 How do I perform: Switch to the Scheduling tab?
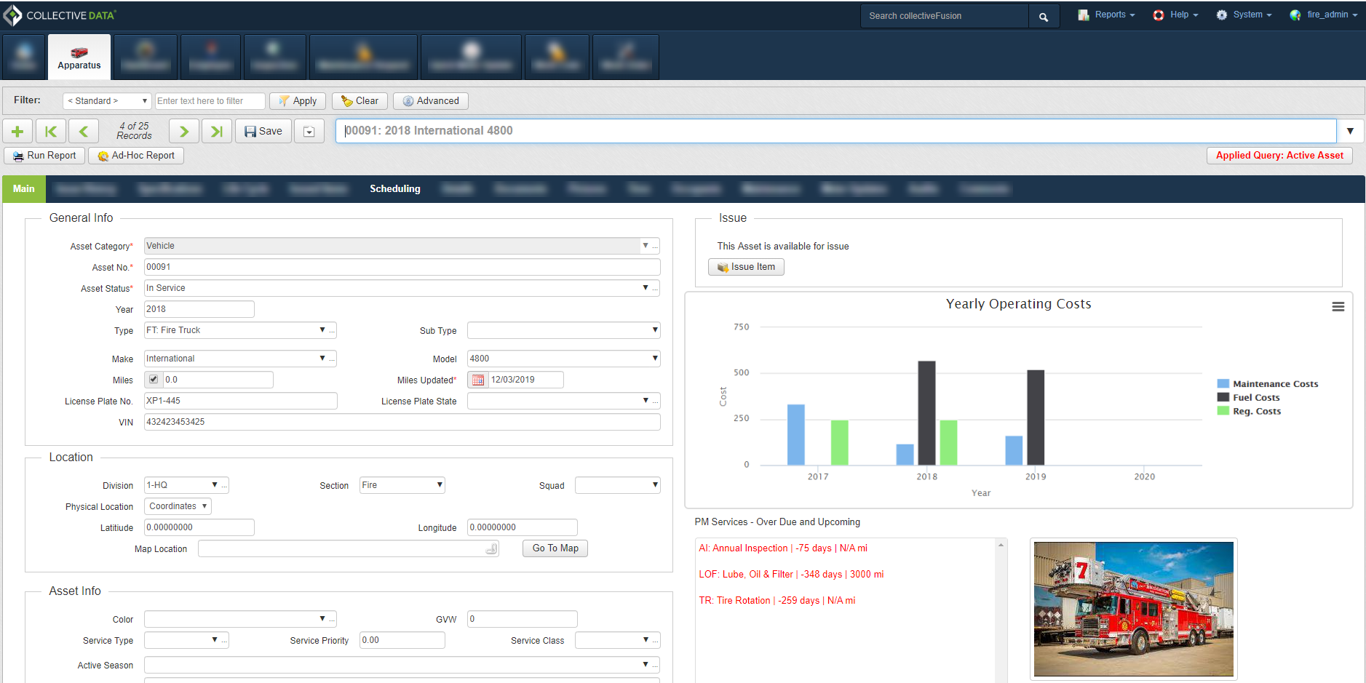[394, 189]
